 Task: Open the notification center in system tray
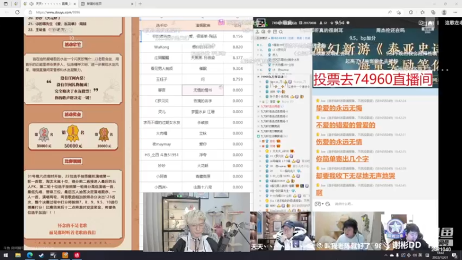(454, 255)
